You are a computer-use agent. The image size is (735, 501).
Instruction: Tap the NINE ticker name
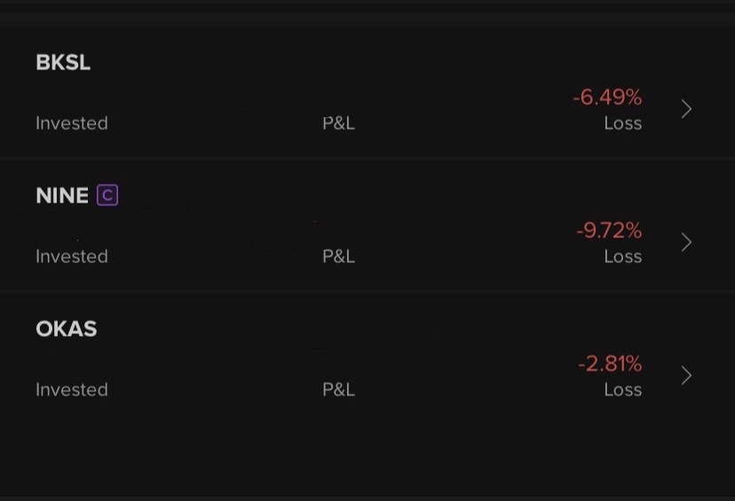(62, 196)
